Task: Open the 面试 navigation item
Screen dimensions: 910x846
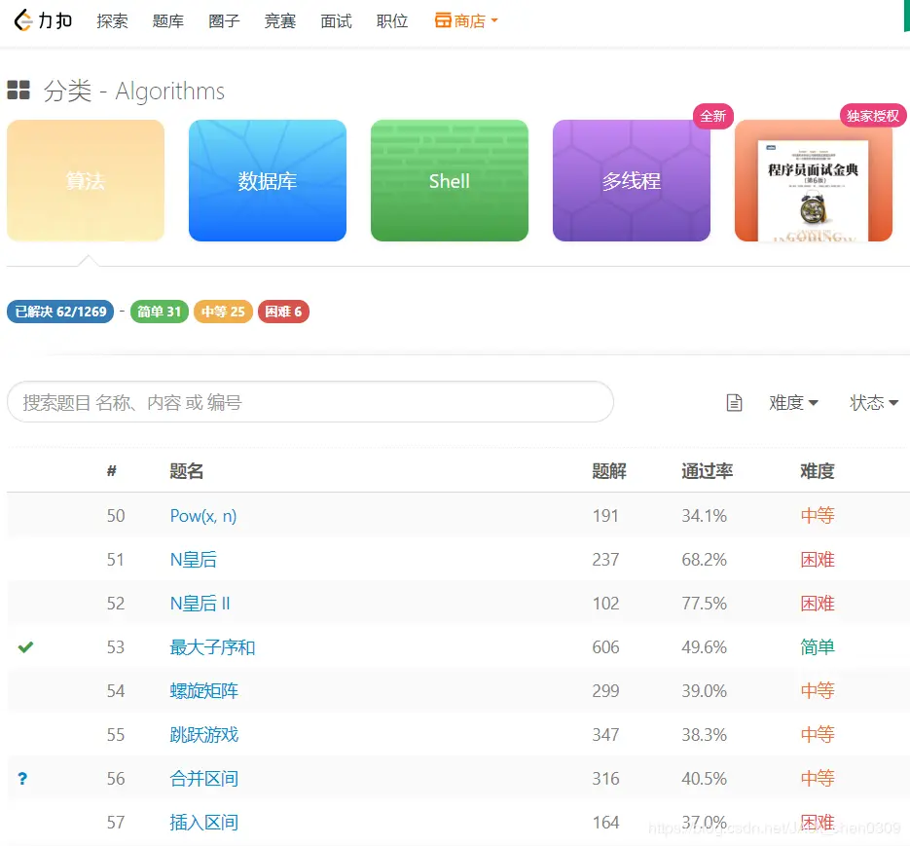Action: (336, 20)
